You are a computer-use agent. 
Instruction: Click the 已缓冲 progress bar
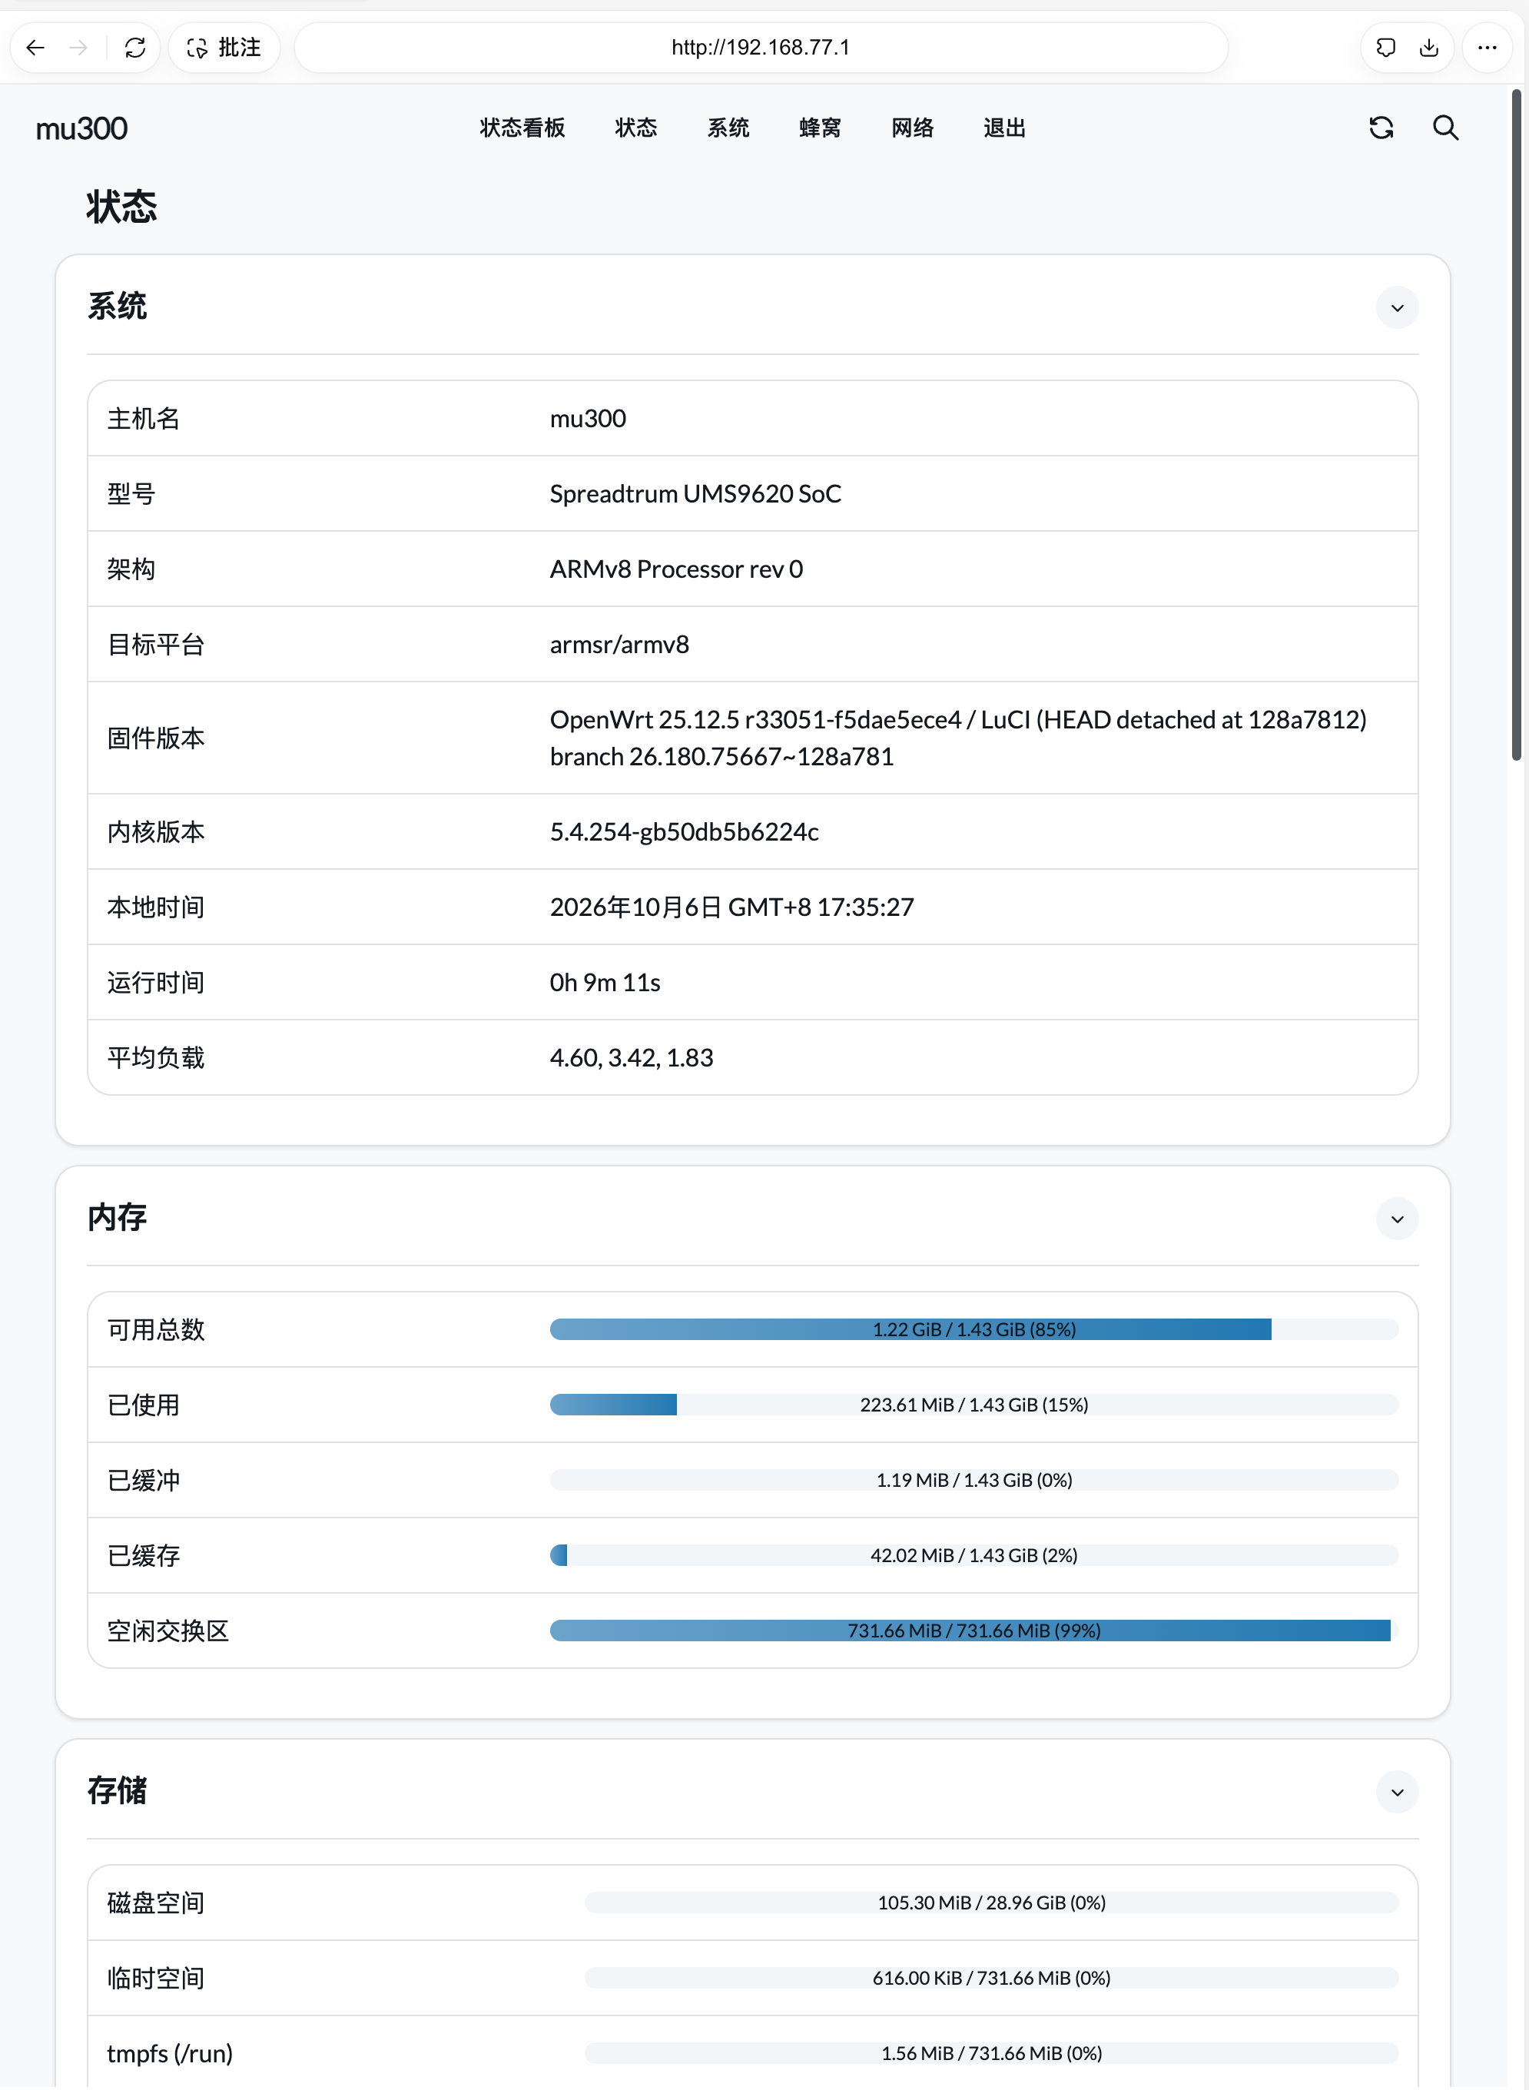(973, 1479)
